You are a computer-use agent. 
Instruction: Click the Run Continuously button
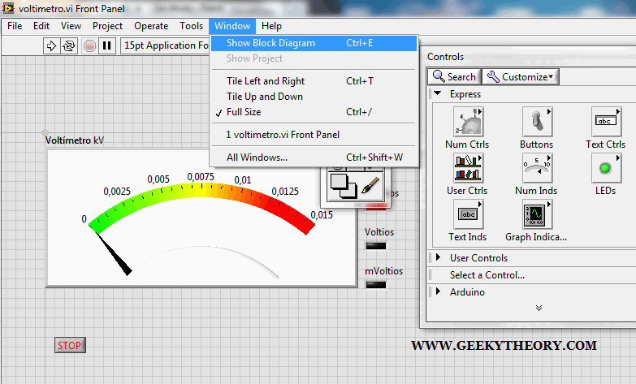(69, 45)
